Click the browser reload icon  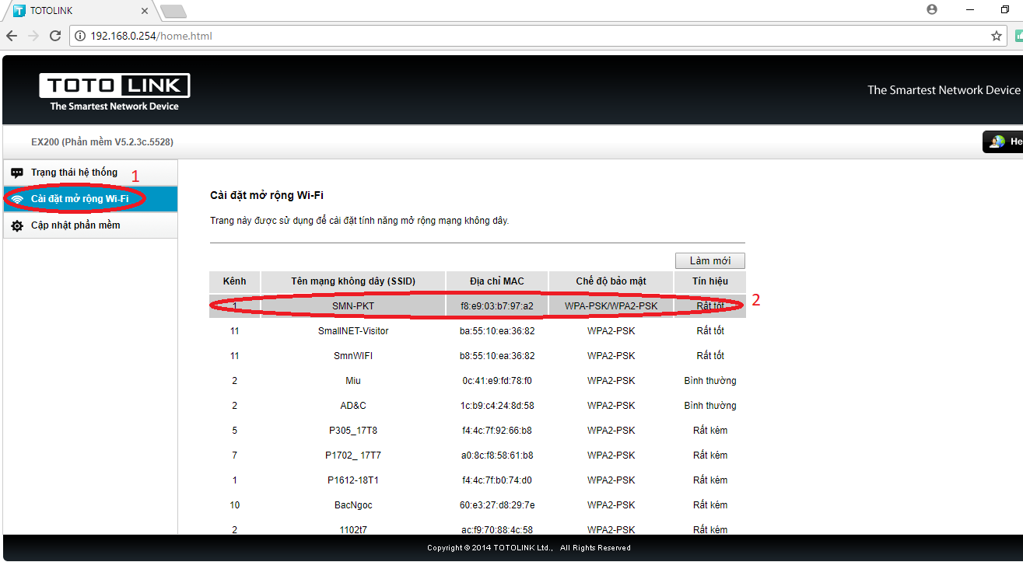[55, 36]
